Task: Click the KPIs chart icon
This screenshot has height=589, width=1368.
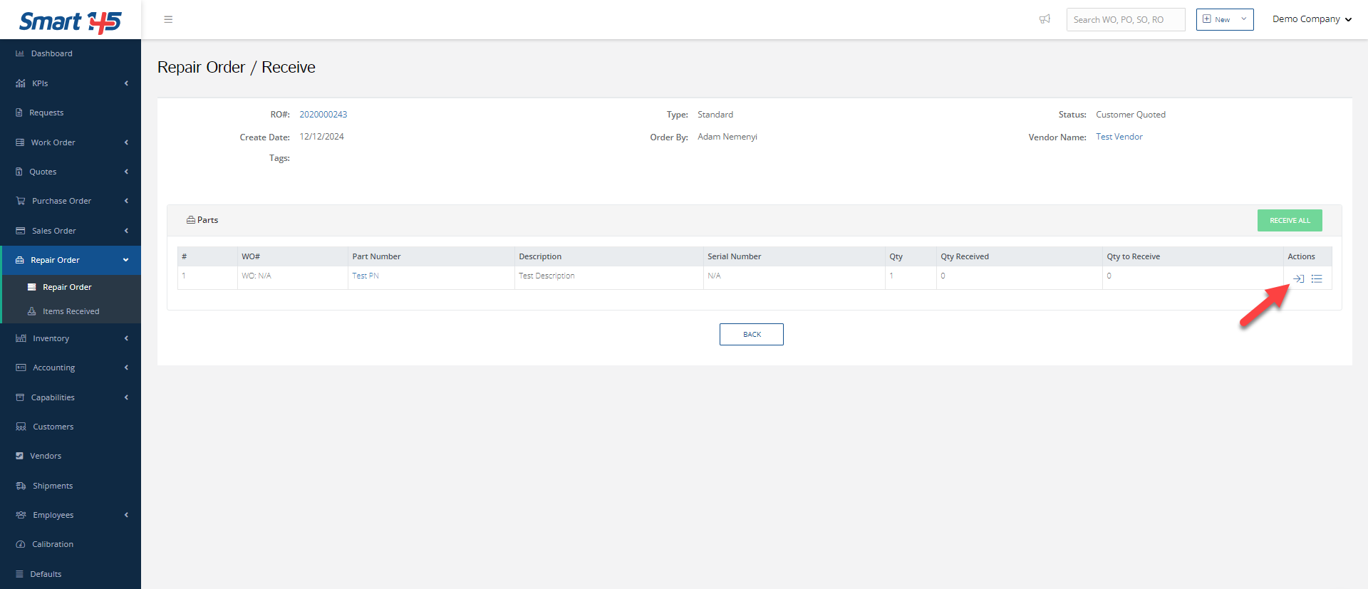Action: [20, 83]
